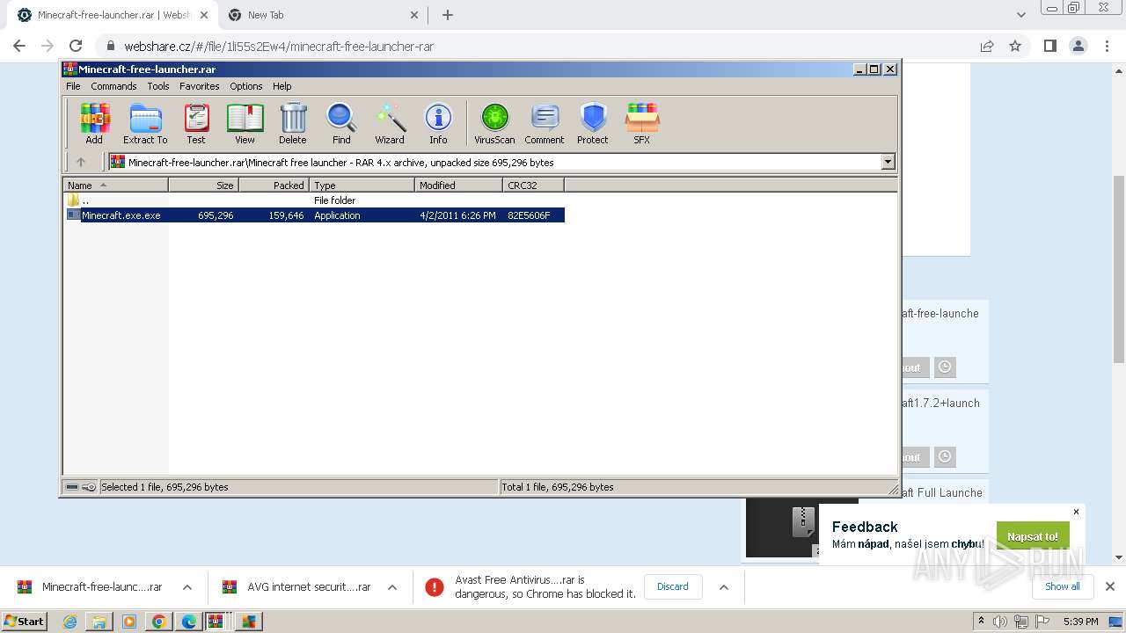Viewport: 1126px width, 633px height.
Task: Open the View file tool
Action: pyautogui.click(x=245, y=123)
